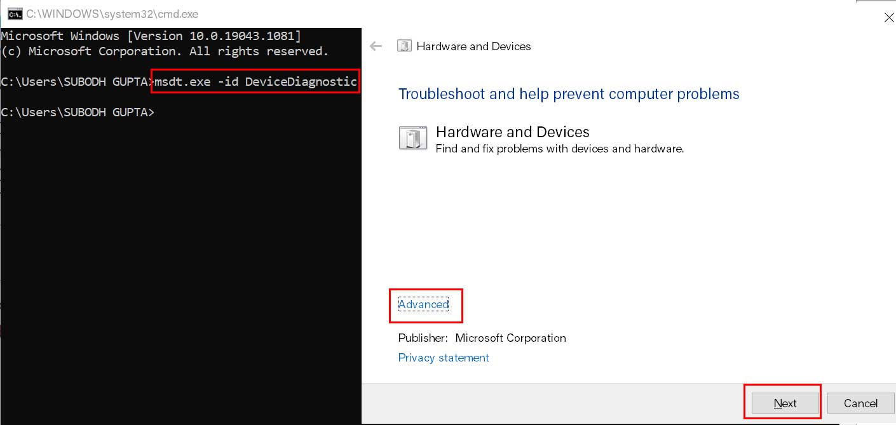Cancel the Hardware and Devices troubleshooter
The height and width of the screenshot is (425, 896).
click(x=860, y=403)
